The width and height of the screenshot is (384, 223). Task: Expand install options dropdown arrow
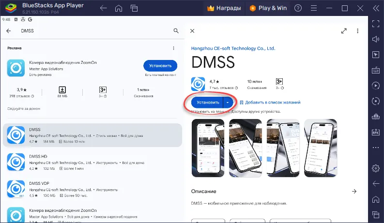229,103
